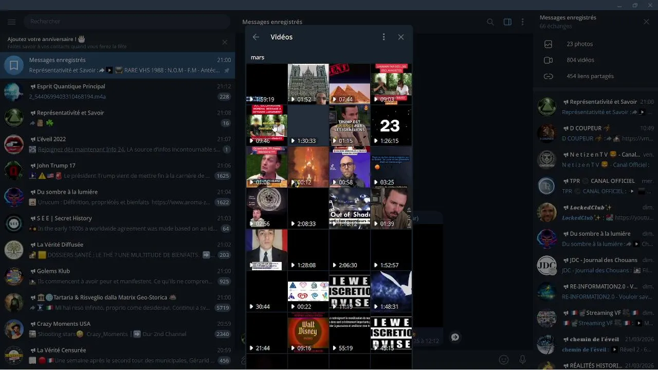
Task: Play the 2:08:33 black video thumbnail
Action: click(308, 209)
